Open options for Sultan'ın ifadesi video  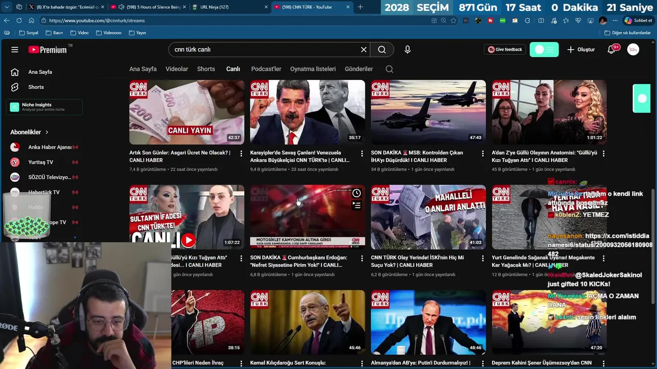pos(241,258)
